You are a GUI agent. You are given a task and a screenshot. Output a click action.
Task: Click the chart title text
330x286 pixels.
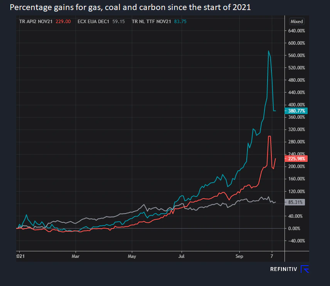[130, 7]
